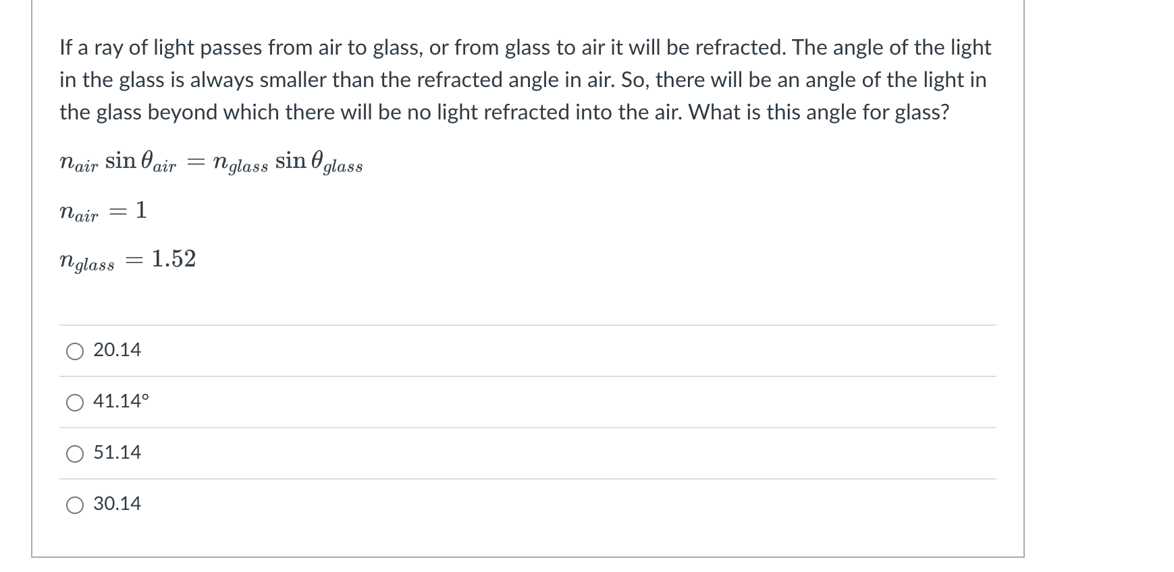Click the phrase 'What is this angle for glass?'
The height and width of the screenshot is (572, 1174).
pos(820,112)
